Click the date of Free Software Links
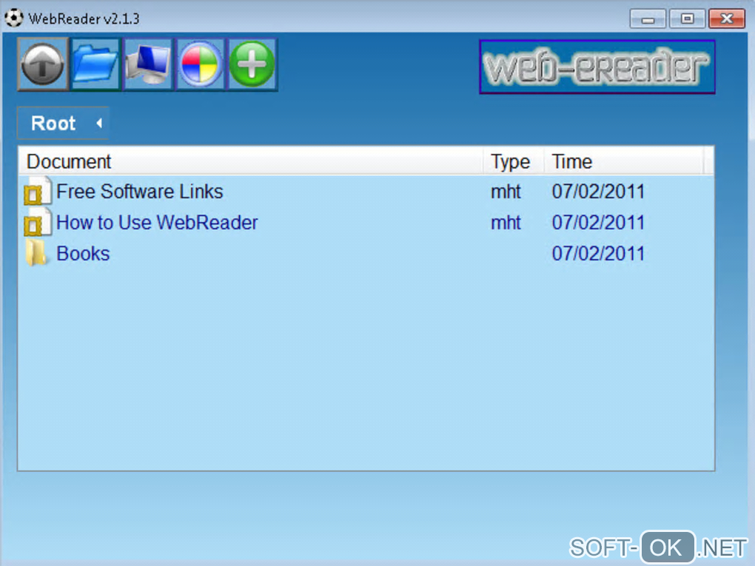 click(x=598, y=192)
